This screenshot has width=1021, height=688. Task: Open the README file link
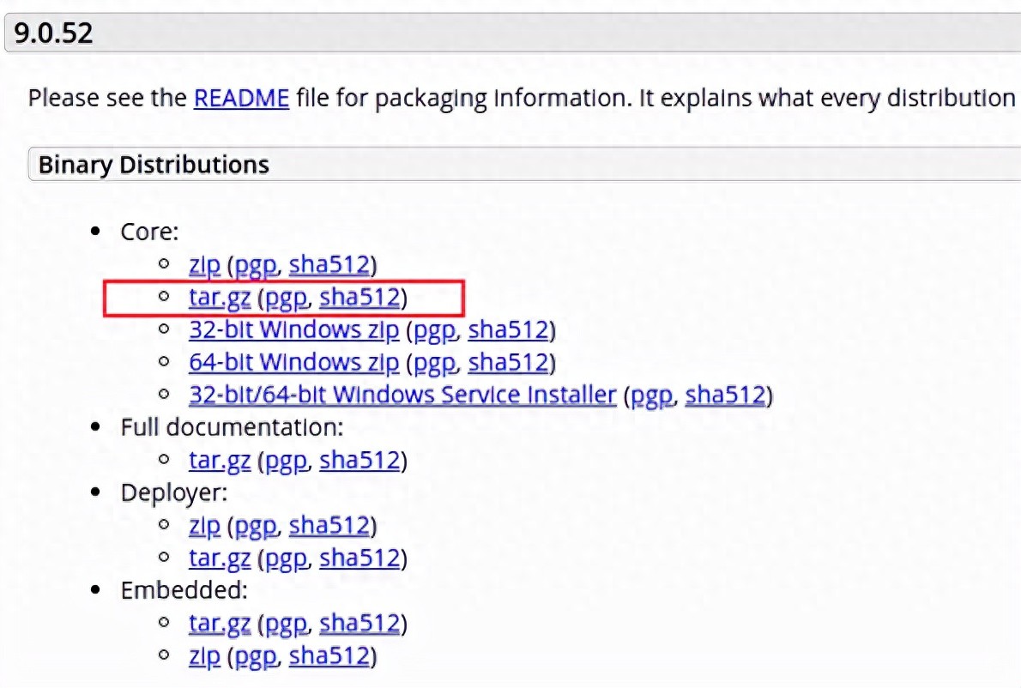click(x=241, y=98)
